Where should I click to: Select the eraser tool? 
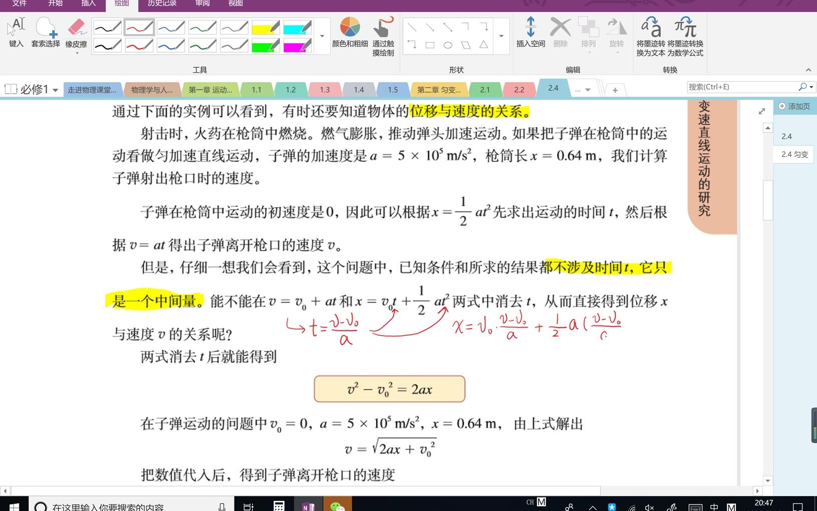[x=76, y=30]
